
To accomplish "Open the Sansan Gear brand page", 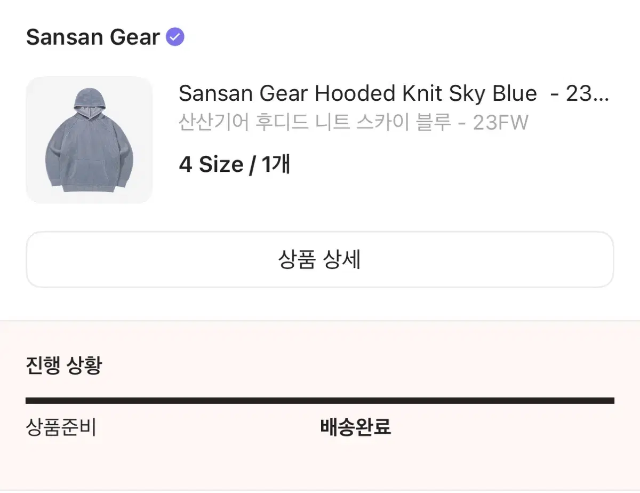I will coord(93,37).
